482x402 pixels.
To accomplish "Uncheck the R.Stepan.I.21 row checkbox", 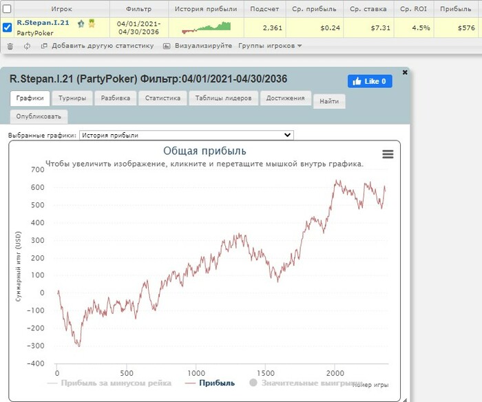I will pyautogui.click(x=7, y=28).
